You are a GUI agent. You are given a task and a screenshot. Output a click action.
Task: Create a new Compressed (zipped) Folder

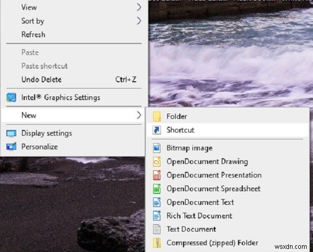(228, 243)
